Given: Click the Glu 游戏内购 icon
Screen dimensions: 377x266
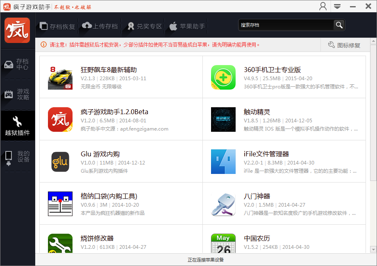Looking at the screenshot, I should [x=60, y=162].
